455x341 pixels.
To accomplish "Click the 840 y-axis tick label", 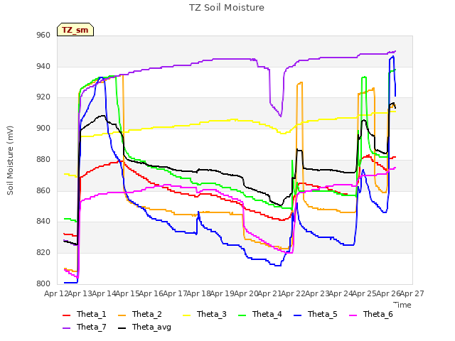I will (x=43, y=222).
